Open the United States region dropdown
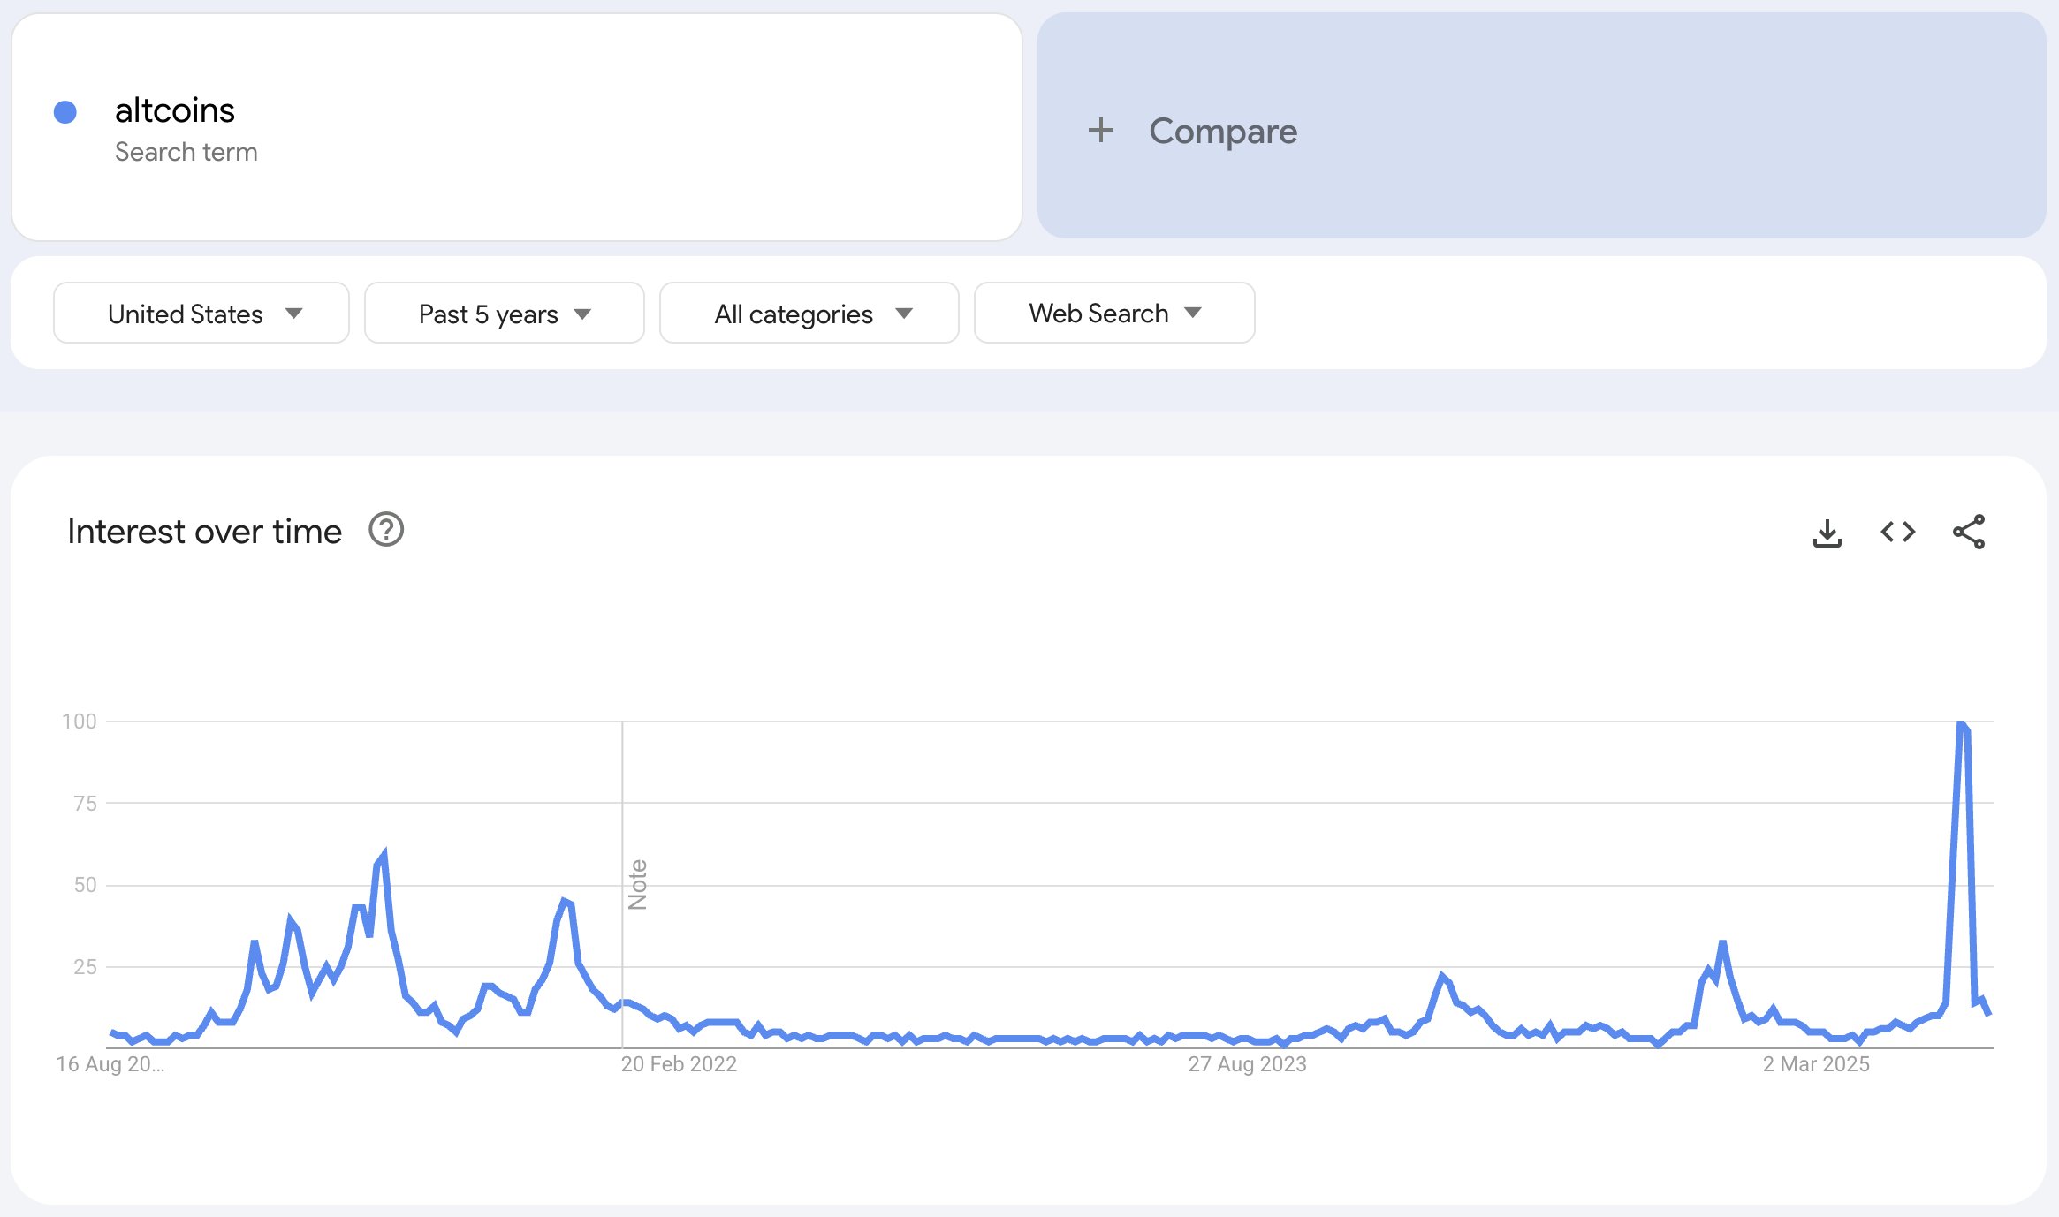 [x=200, y=313]
